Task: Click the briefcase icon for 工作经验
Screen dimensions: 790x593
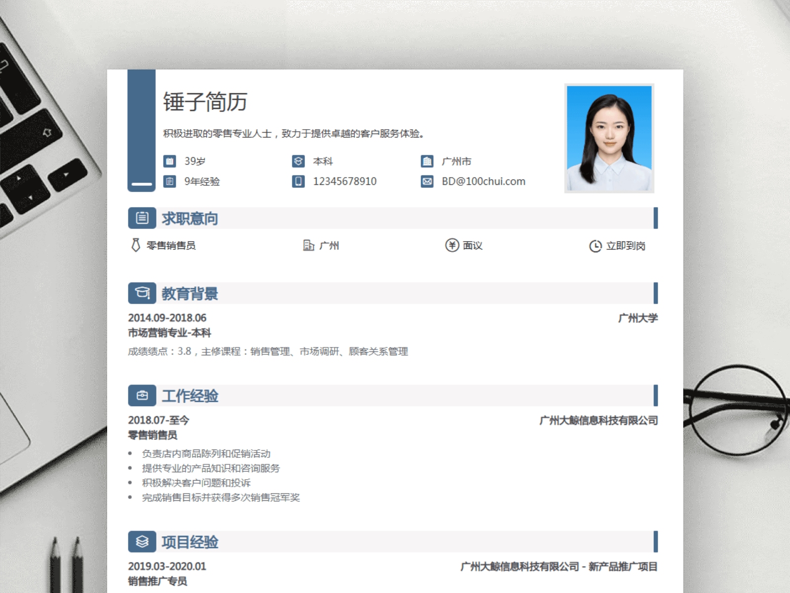Action: coord(142,395)
